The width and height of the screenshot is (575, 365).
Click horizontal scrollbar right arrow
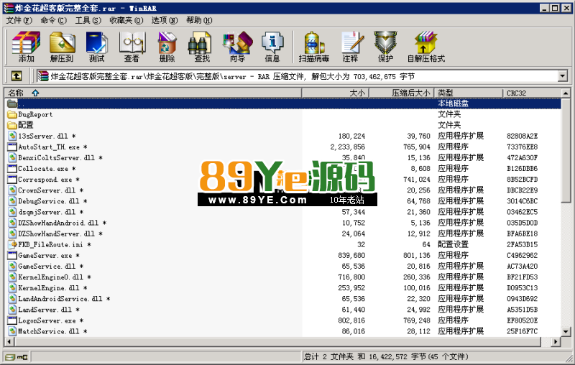[556, 341]
